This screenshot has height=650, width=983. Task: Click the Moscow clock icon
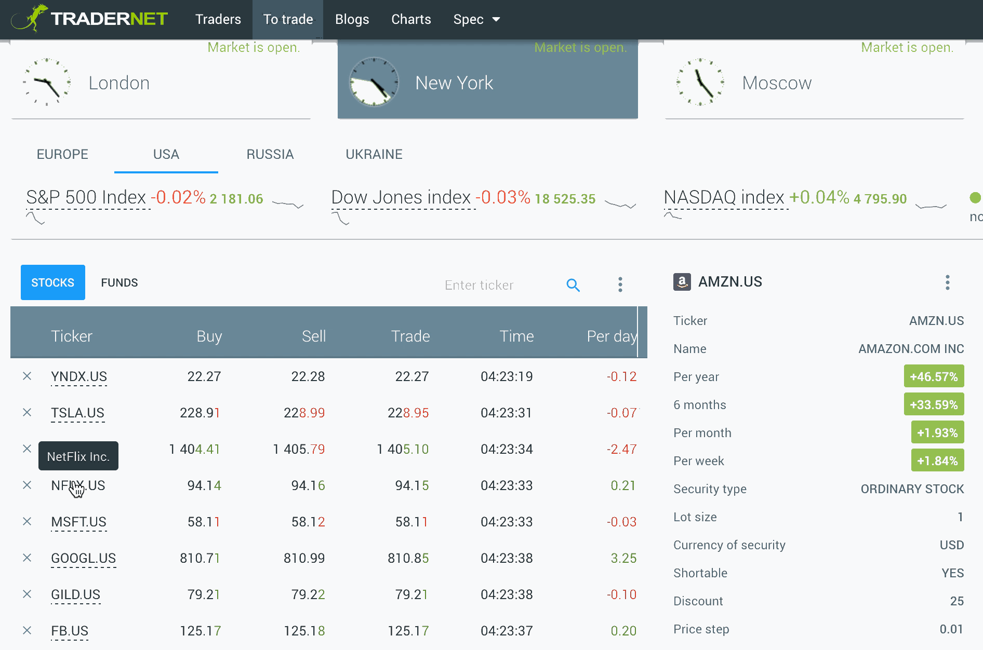click(x=700, y=82)
